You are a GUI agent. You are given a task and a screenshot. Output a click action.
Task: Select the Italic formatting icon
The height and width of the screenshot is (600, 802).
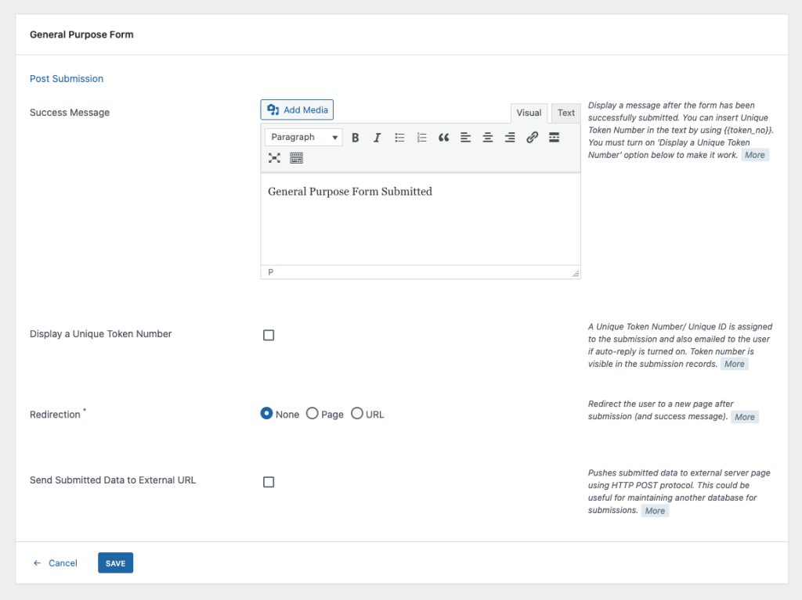click(378, 137)
